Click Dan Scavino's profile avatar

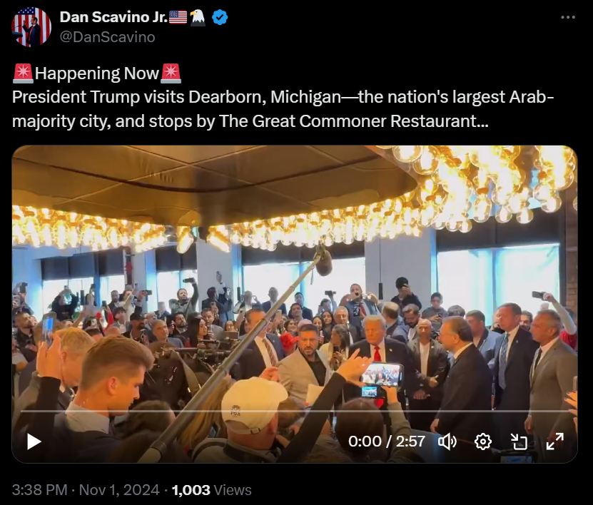pyautogui.click(x=31, y=27)
